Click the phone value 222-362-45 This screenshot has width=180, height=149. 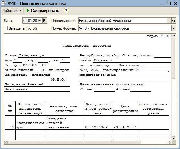coord(34,65)
